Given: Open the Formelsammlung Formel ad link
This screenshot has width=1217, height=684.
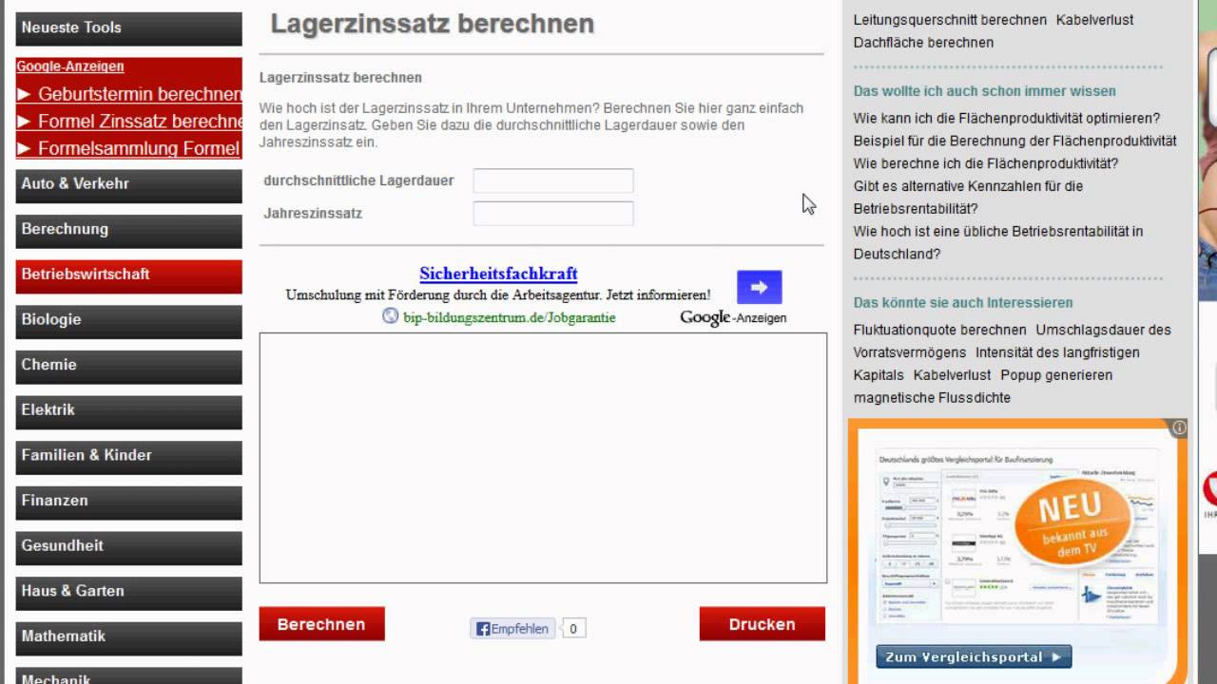Looking at the screenshot, I should [x=129, y=148].
